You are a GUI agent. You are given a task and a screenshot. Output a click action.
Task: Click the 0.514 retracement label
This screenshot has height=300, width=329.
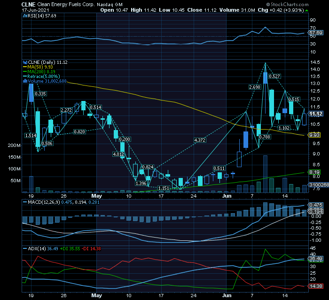click(95, 108)
